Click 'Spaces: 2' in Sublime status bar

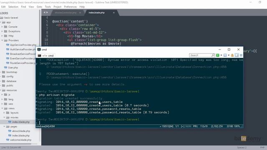242,147
